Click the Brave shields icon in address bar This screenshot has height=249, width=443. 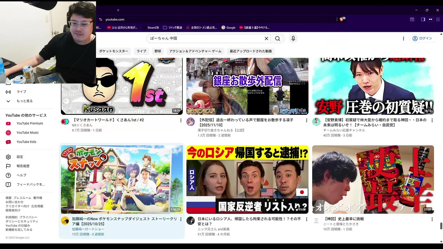tap(342, 19)
